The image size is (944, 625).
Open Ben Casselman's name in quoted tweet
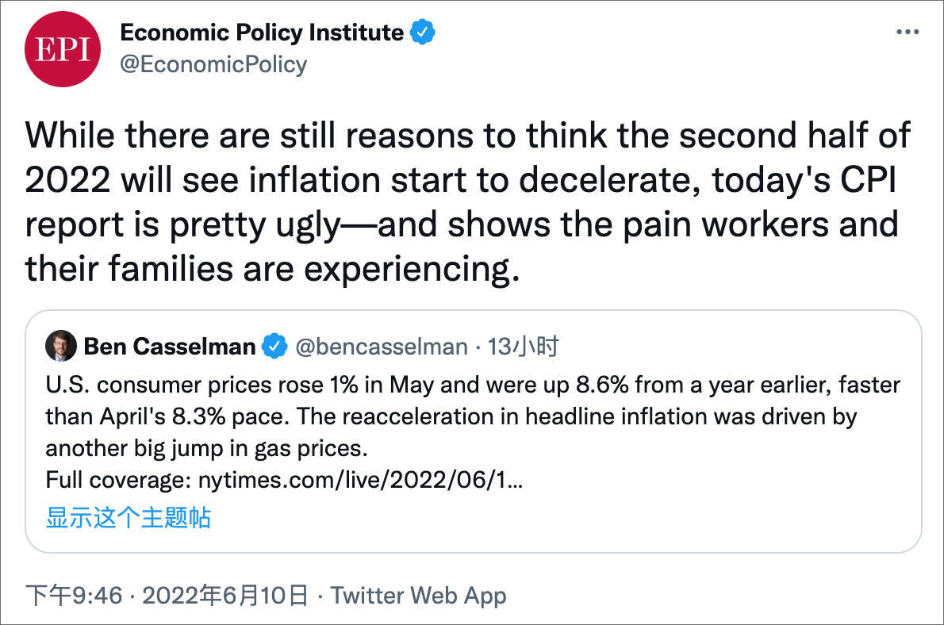(170, 347)
